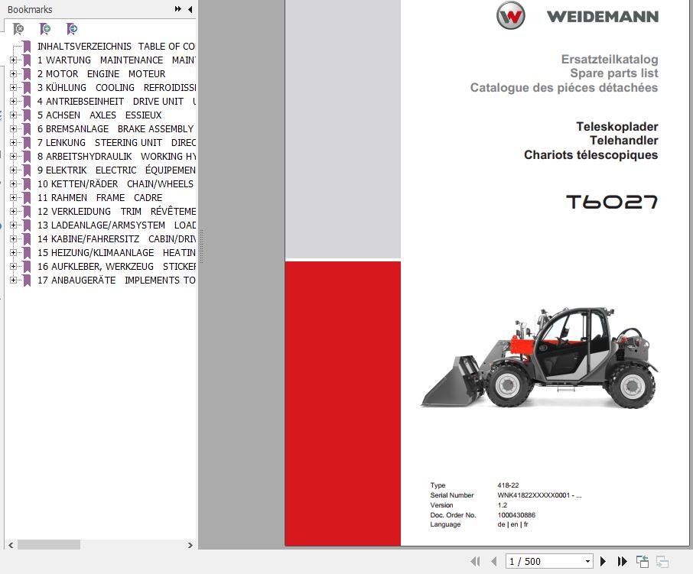Click the bookmarks horizontal scrollbar thumb

pos(49,545)
